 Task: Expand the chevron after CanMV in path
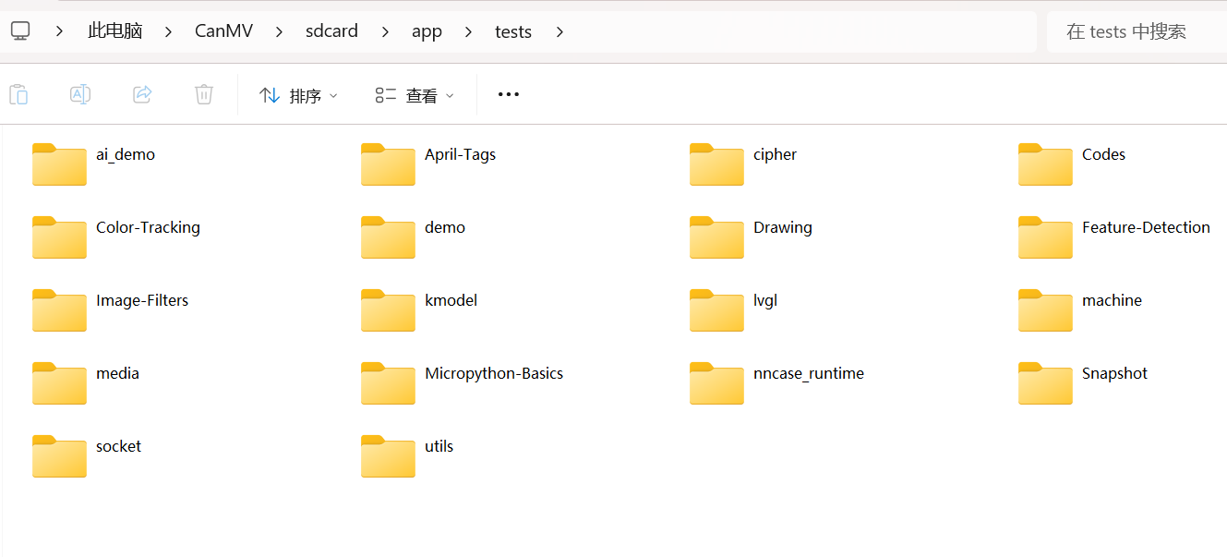coord(277,31)
